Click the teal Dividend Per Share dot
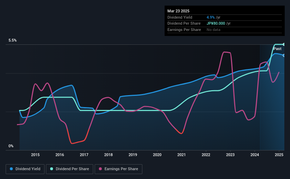This screenshot has width=290, height=179. (52, 169)
